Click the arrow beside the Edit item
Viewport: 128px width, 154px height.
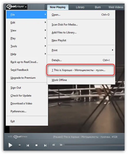coord(45,22)
